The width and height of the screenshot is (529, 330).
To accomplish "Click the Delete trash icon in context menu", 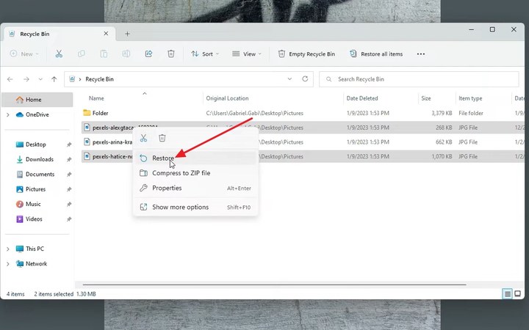I will (x=162, y=138).
